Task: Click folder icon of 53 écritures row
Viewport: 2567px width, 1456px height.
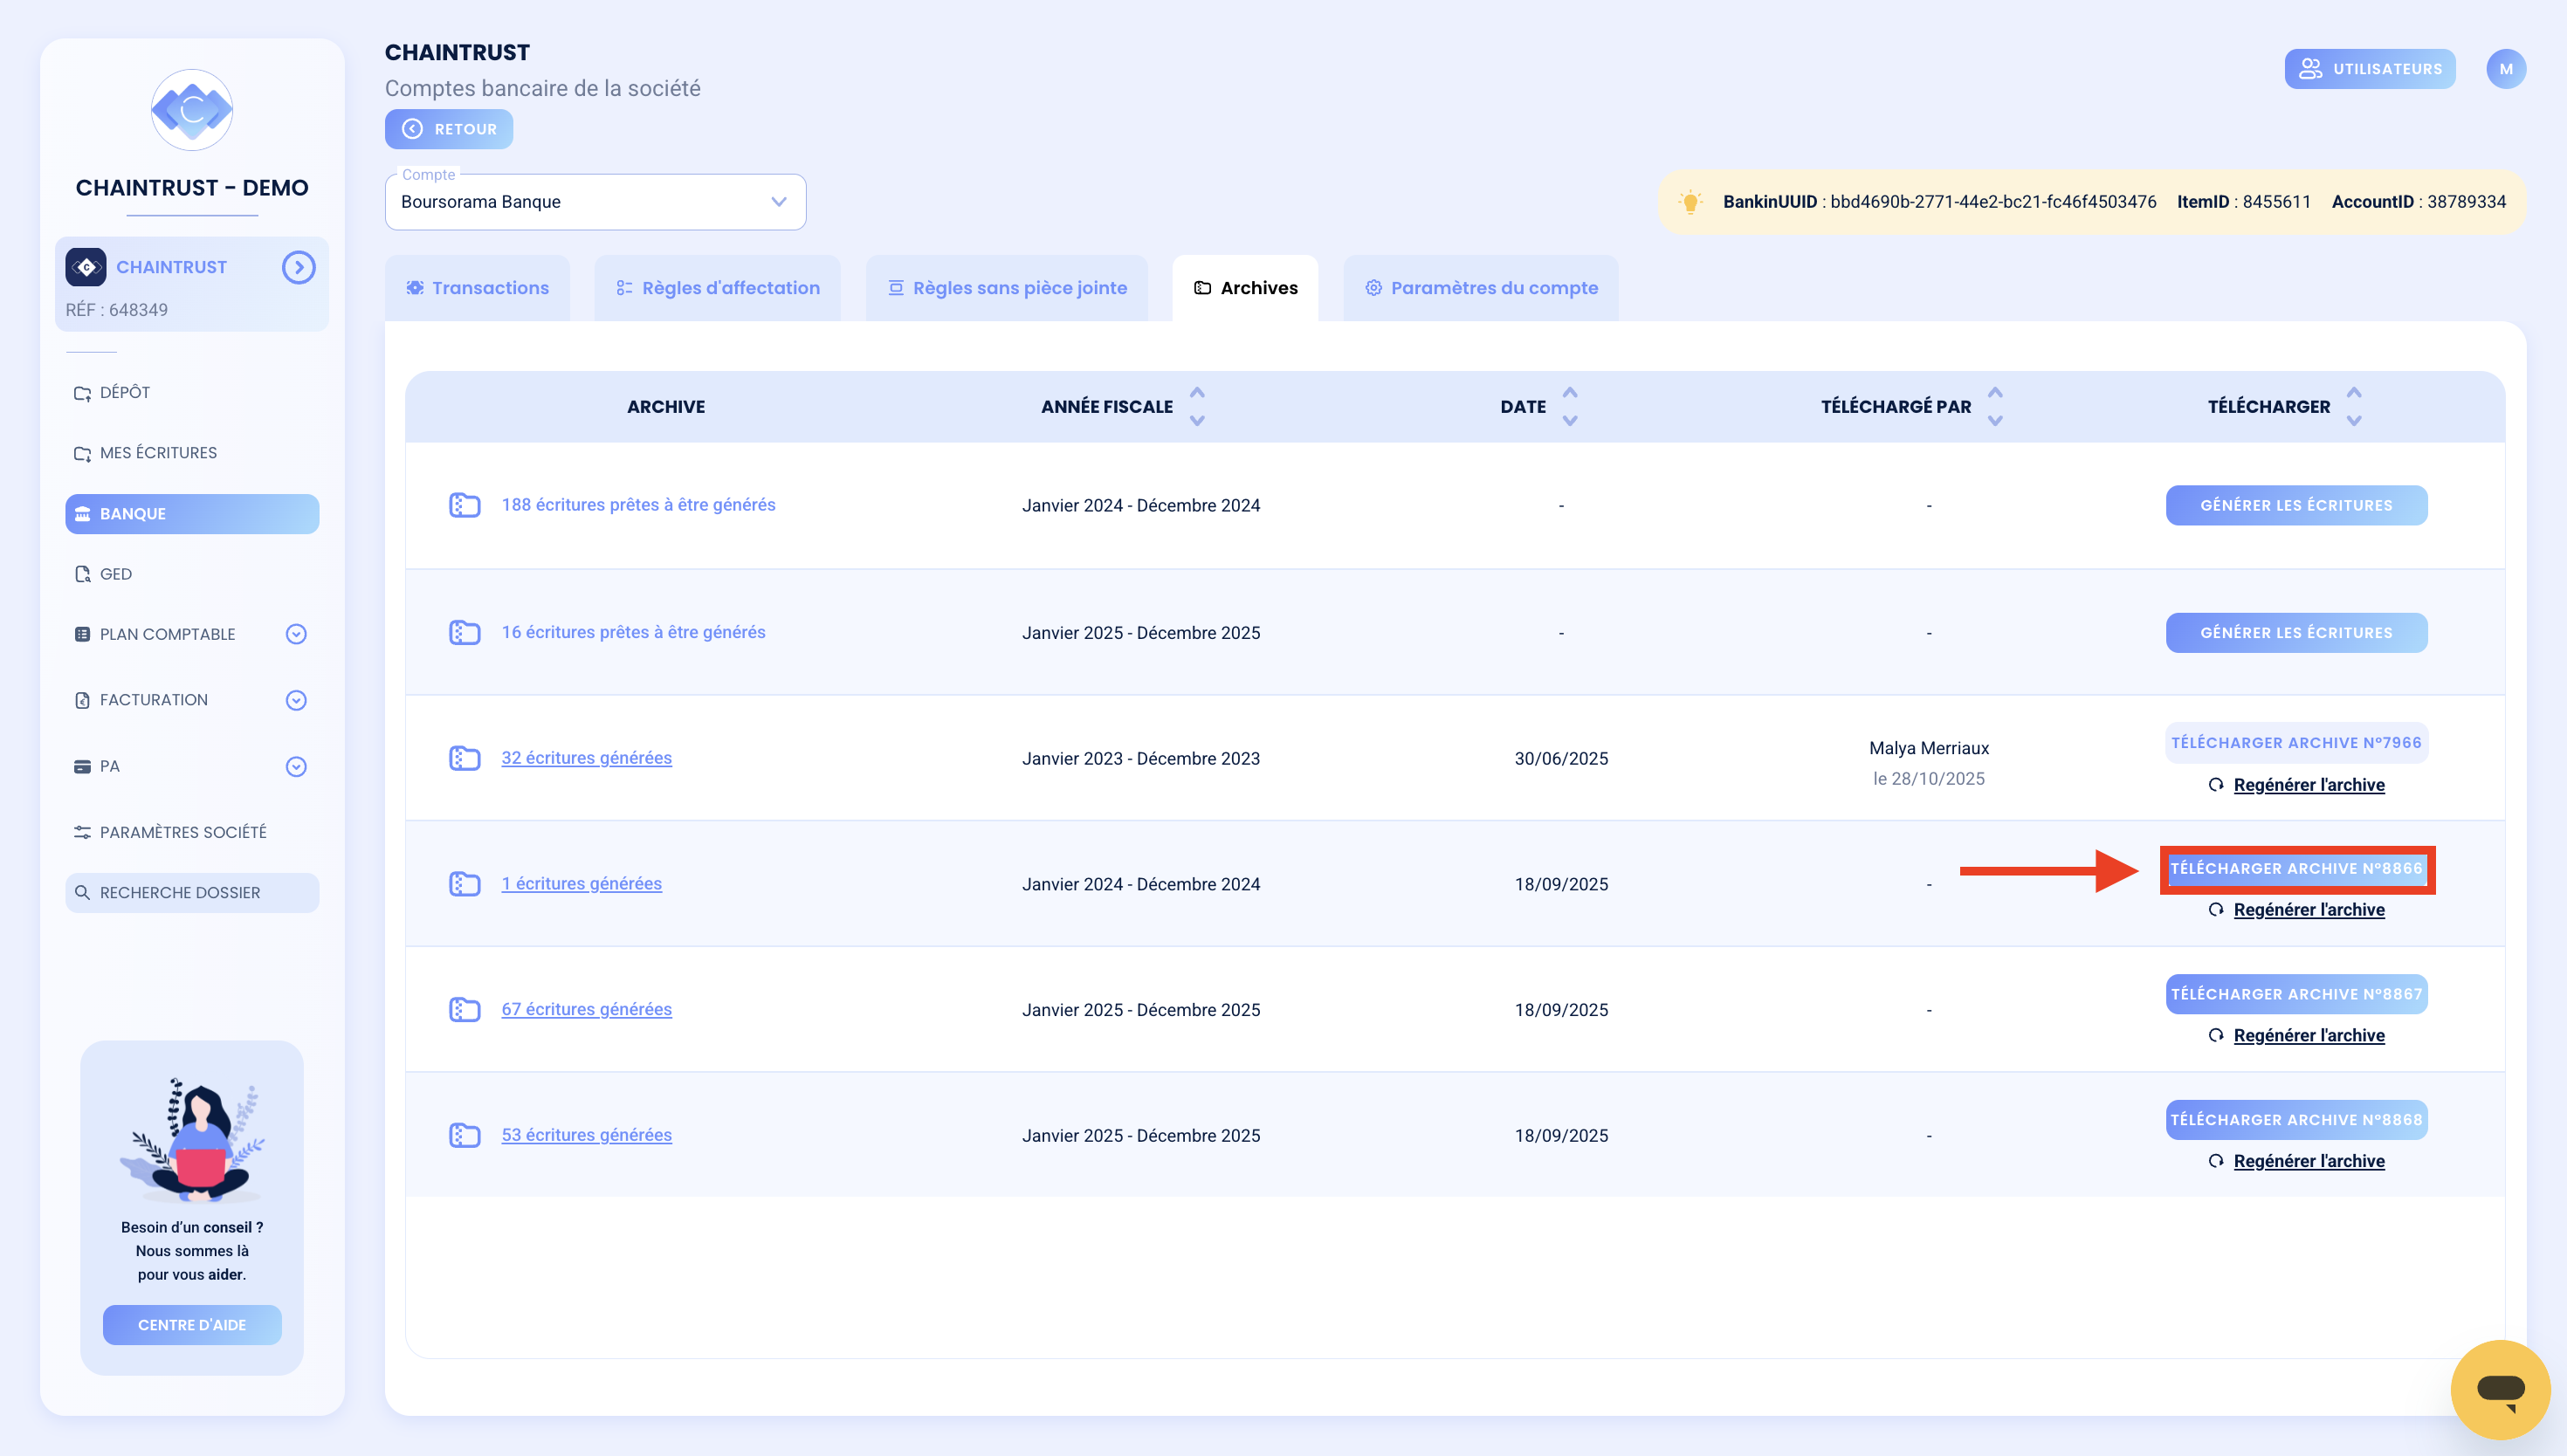Action: click(x=464, y=1135)
